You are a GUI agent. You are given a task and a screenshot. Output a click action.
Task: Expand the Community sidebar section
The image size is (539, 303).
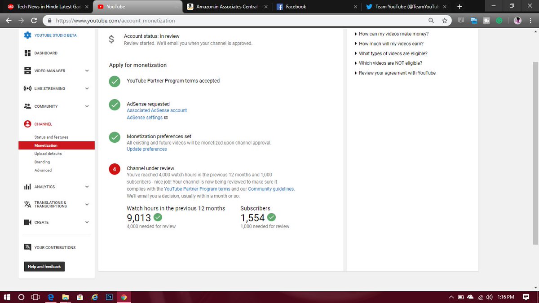pyautogui.click(x=87, y=106)
